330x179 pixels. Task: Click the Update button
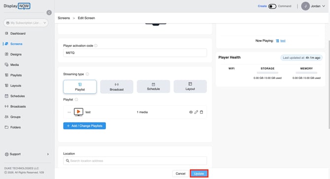coord(199,174)
